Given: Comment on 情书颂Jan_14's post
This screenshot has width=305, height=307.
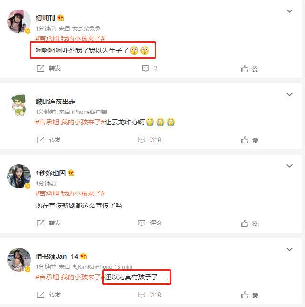Looking at the screenshot, I should coord(150,295).
